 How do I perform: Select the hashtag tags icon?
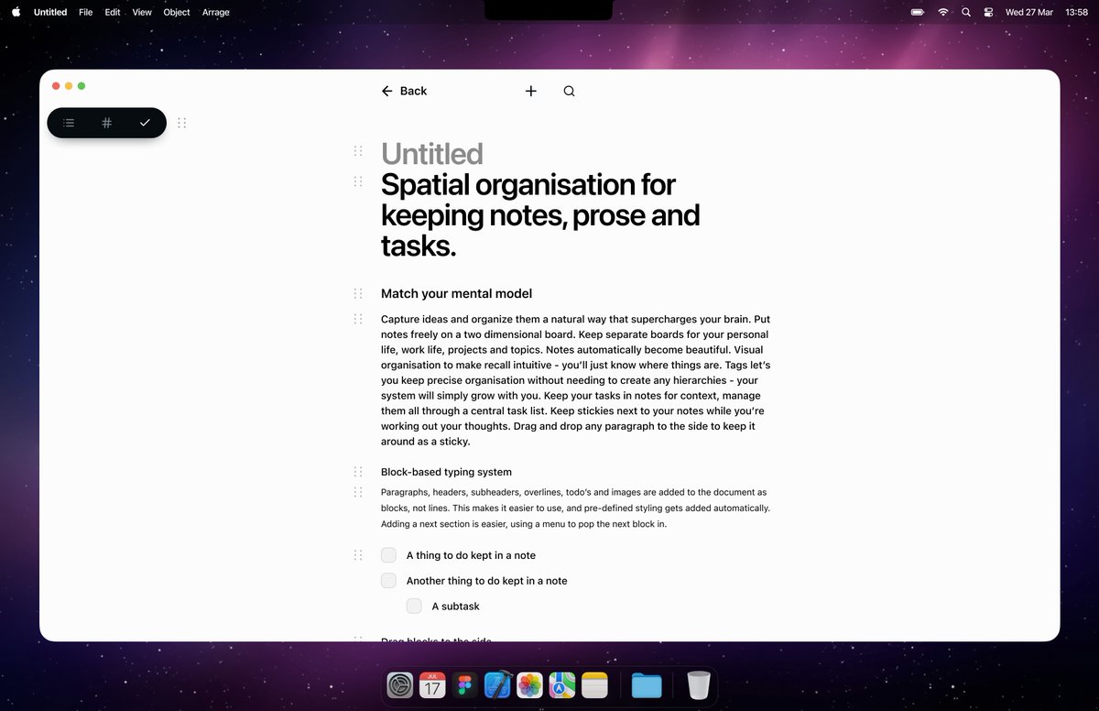(106, 123)
